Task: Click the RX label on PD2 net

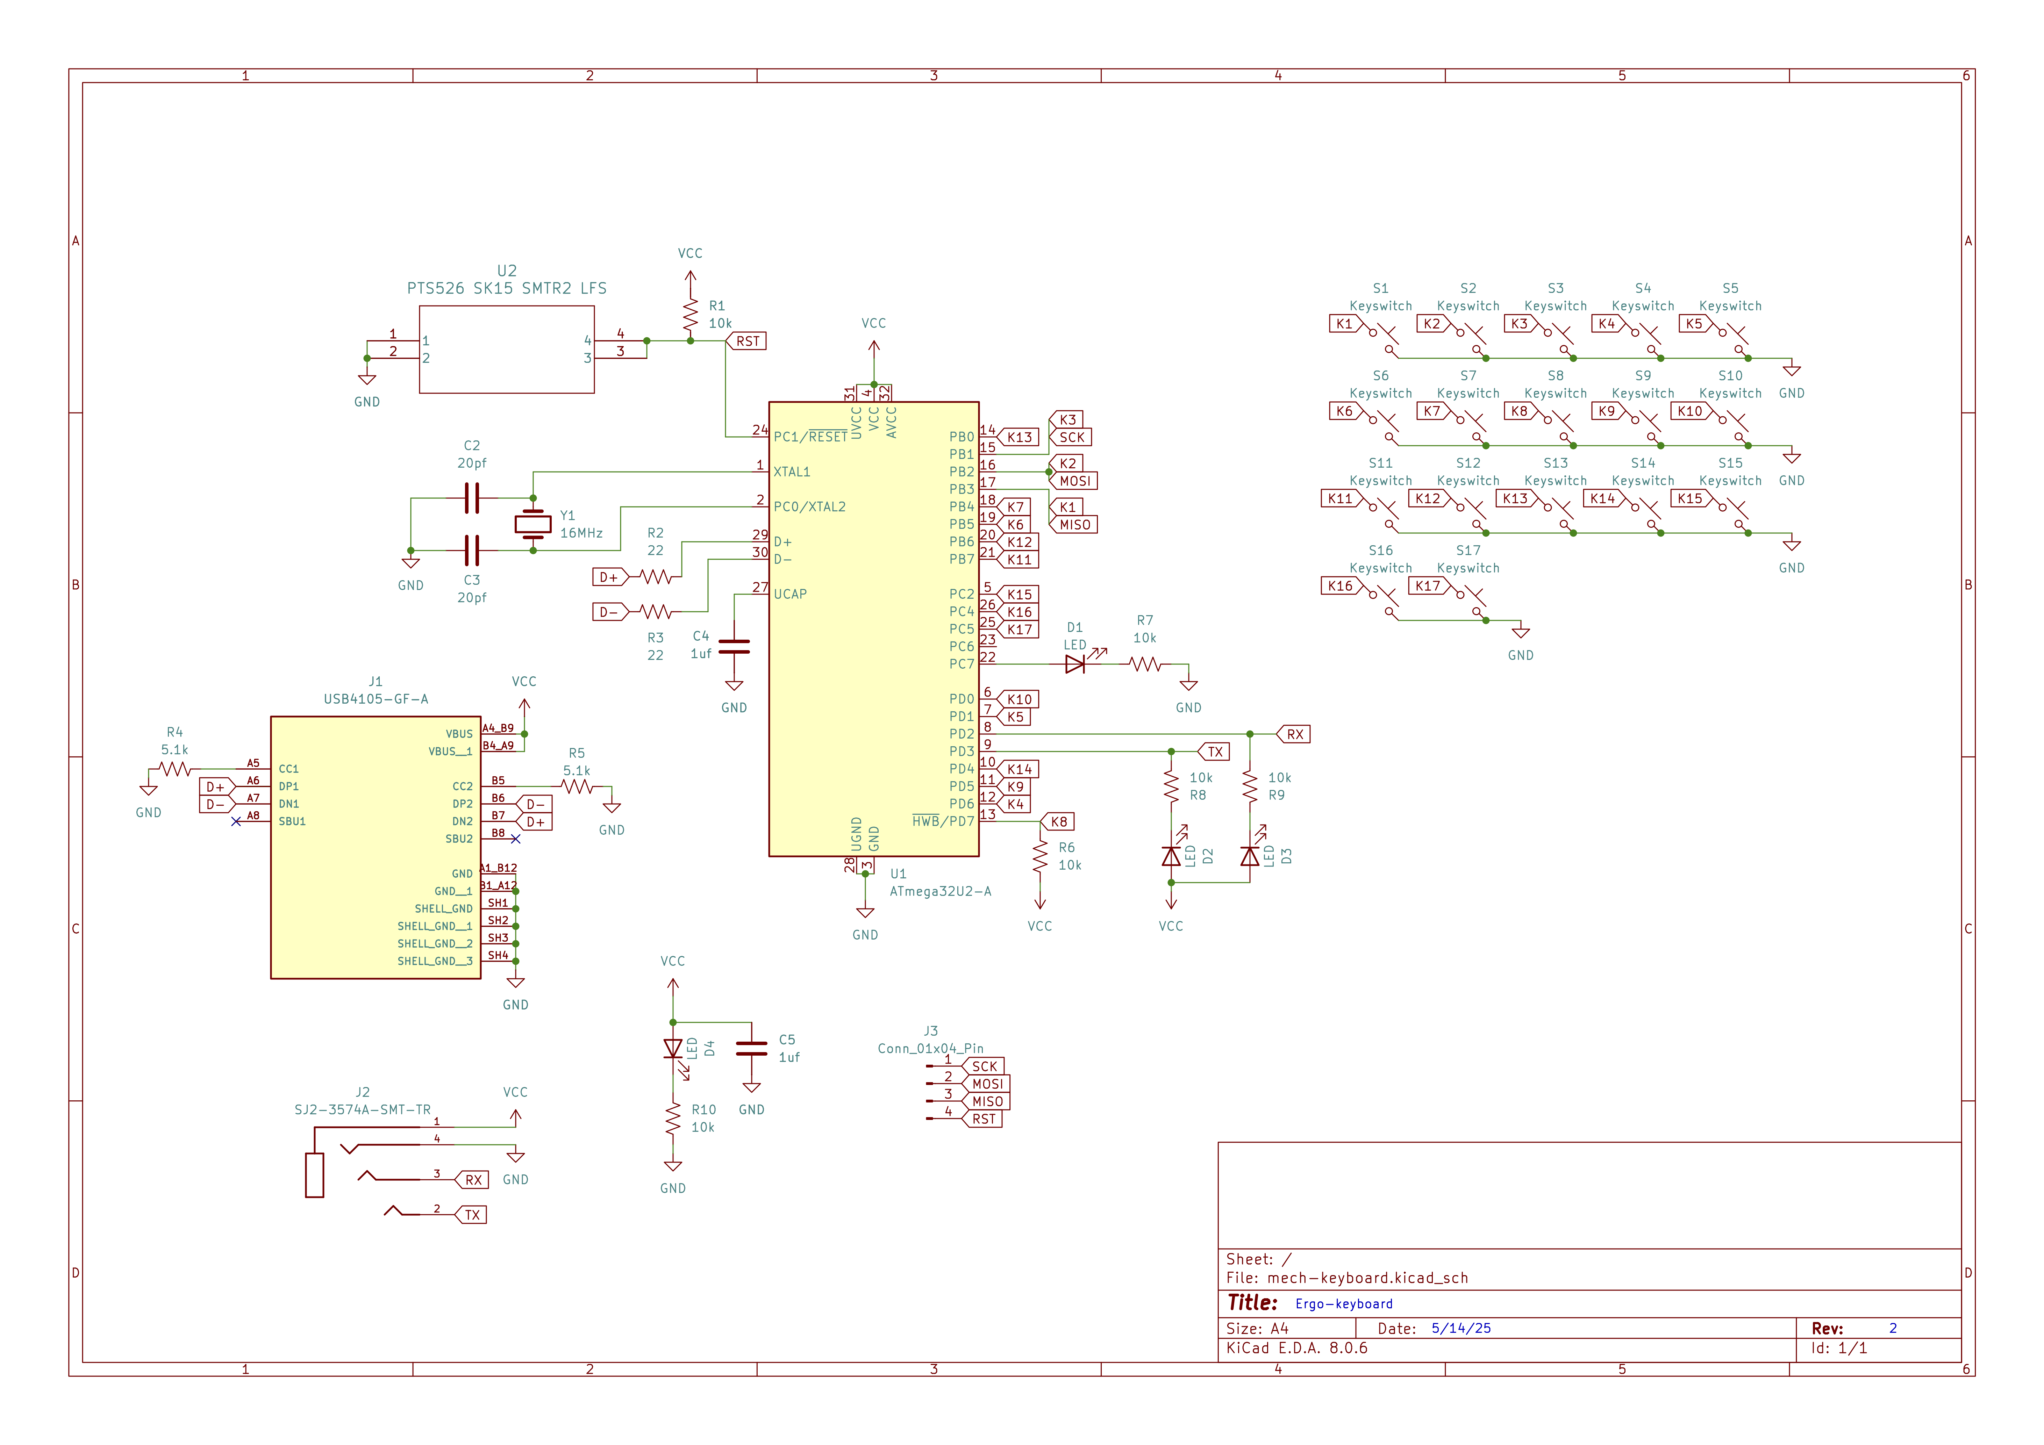Action: coord(1294,734)
